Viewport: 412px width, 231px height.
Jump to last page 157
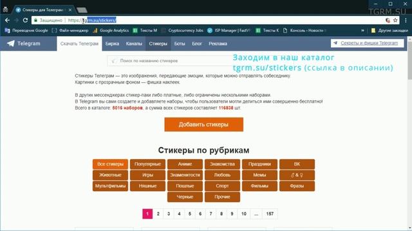click(270, 214)
